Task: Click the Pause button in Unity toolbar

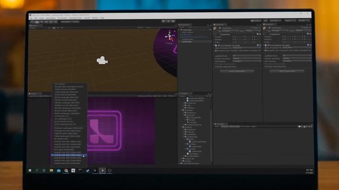Action: (x=168, y=21)
